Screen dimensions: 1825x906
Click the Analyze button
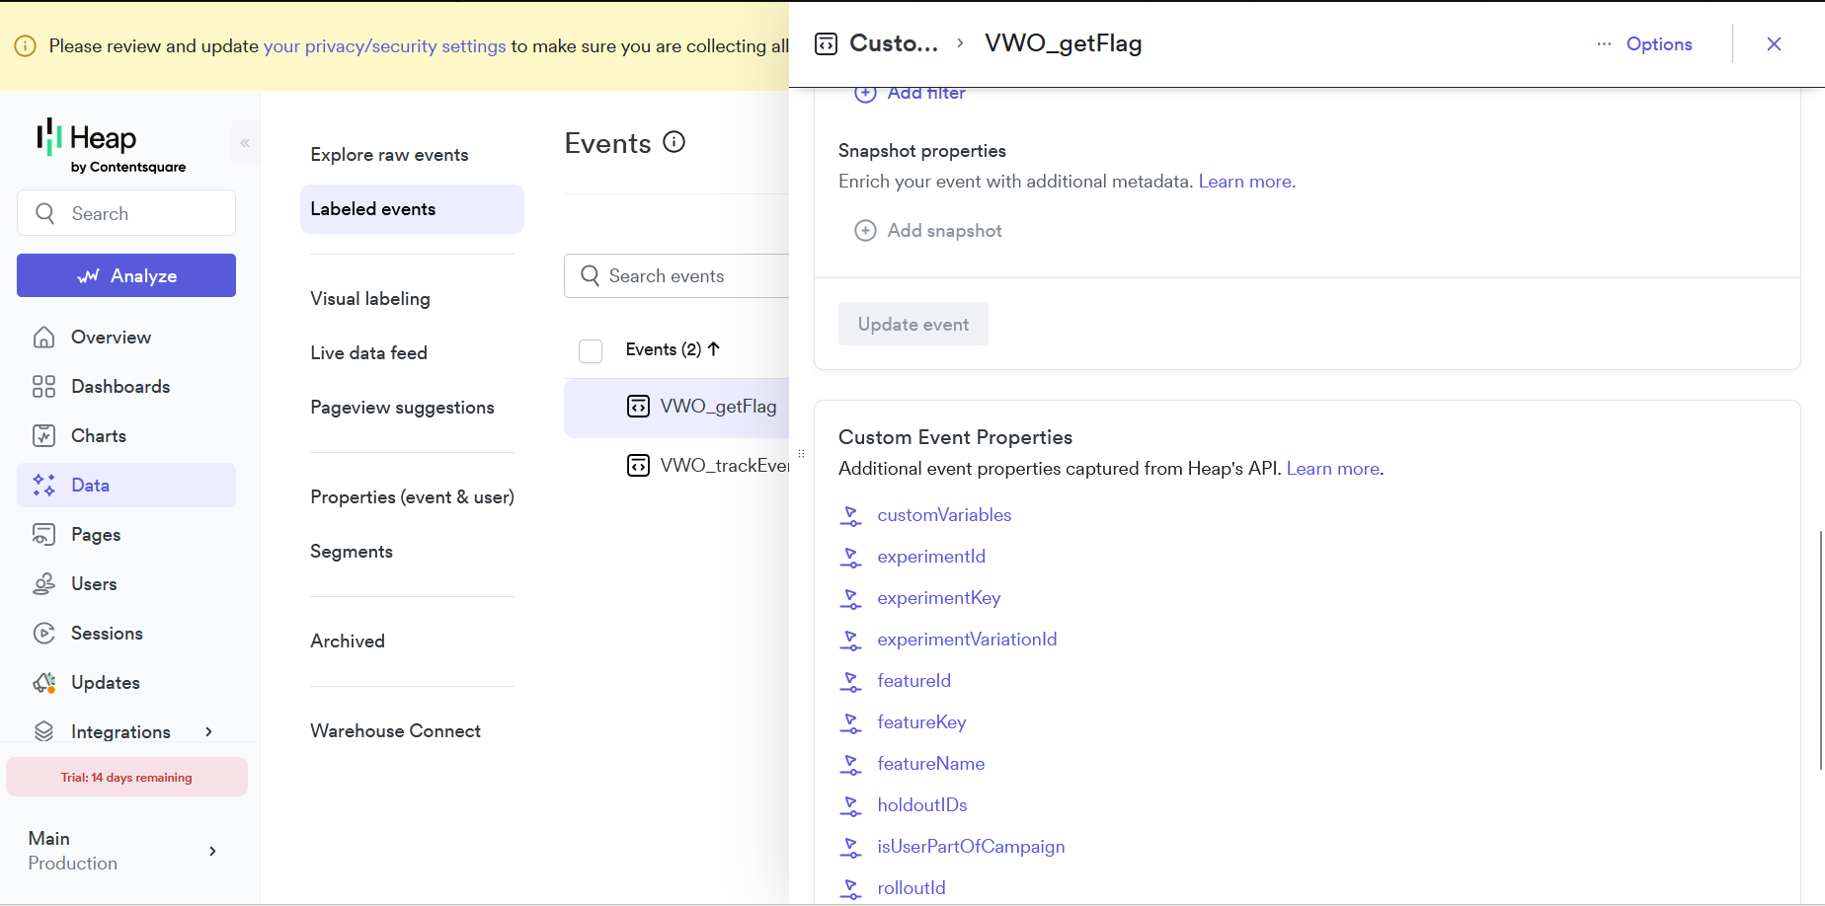(126, 275)
